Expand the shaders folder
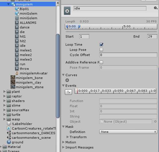 (4, 101)
